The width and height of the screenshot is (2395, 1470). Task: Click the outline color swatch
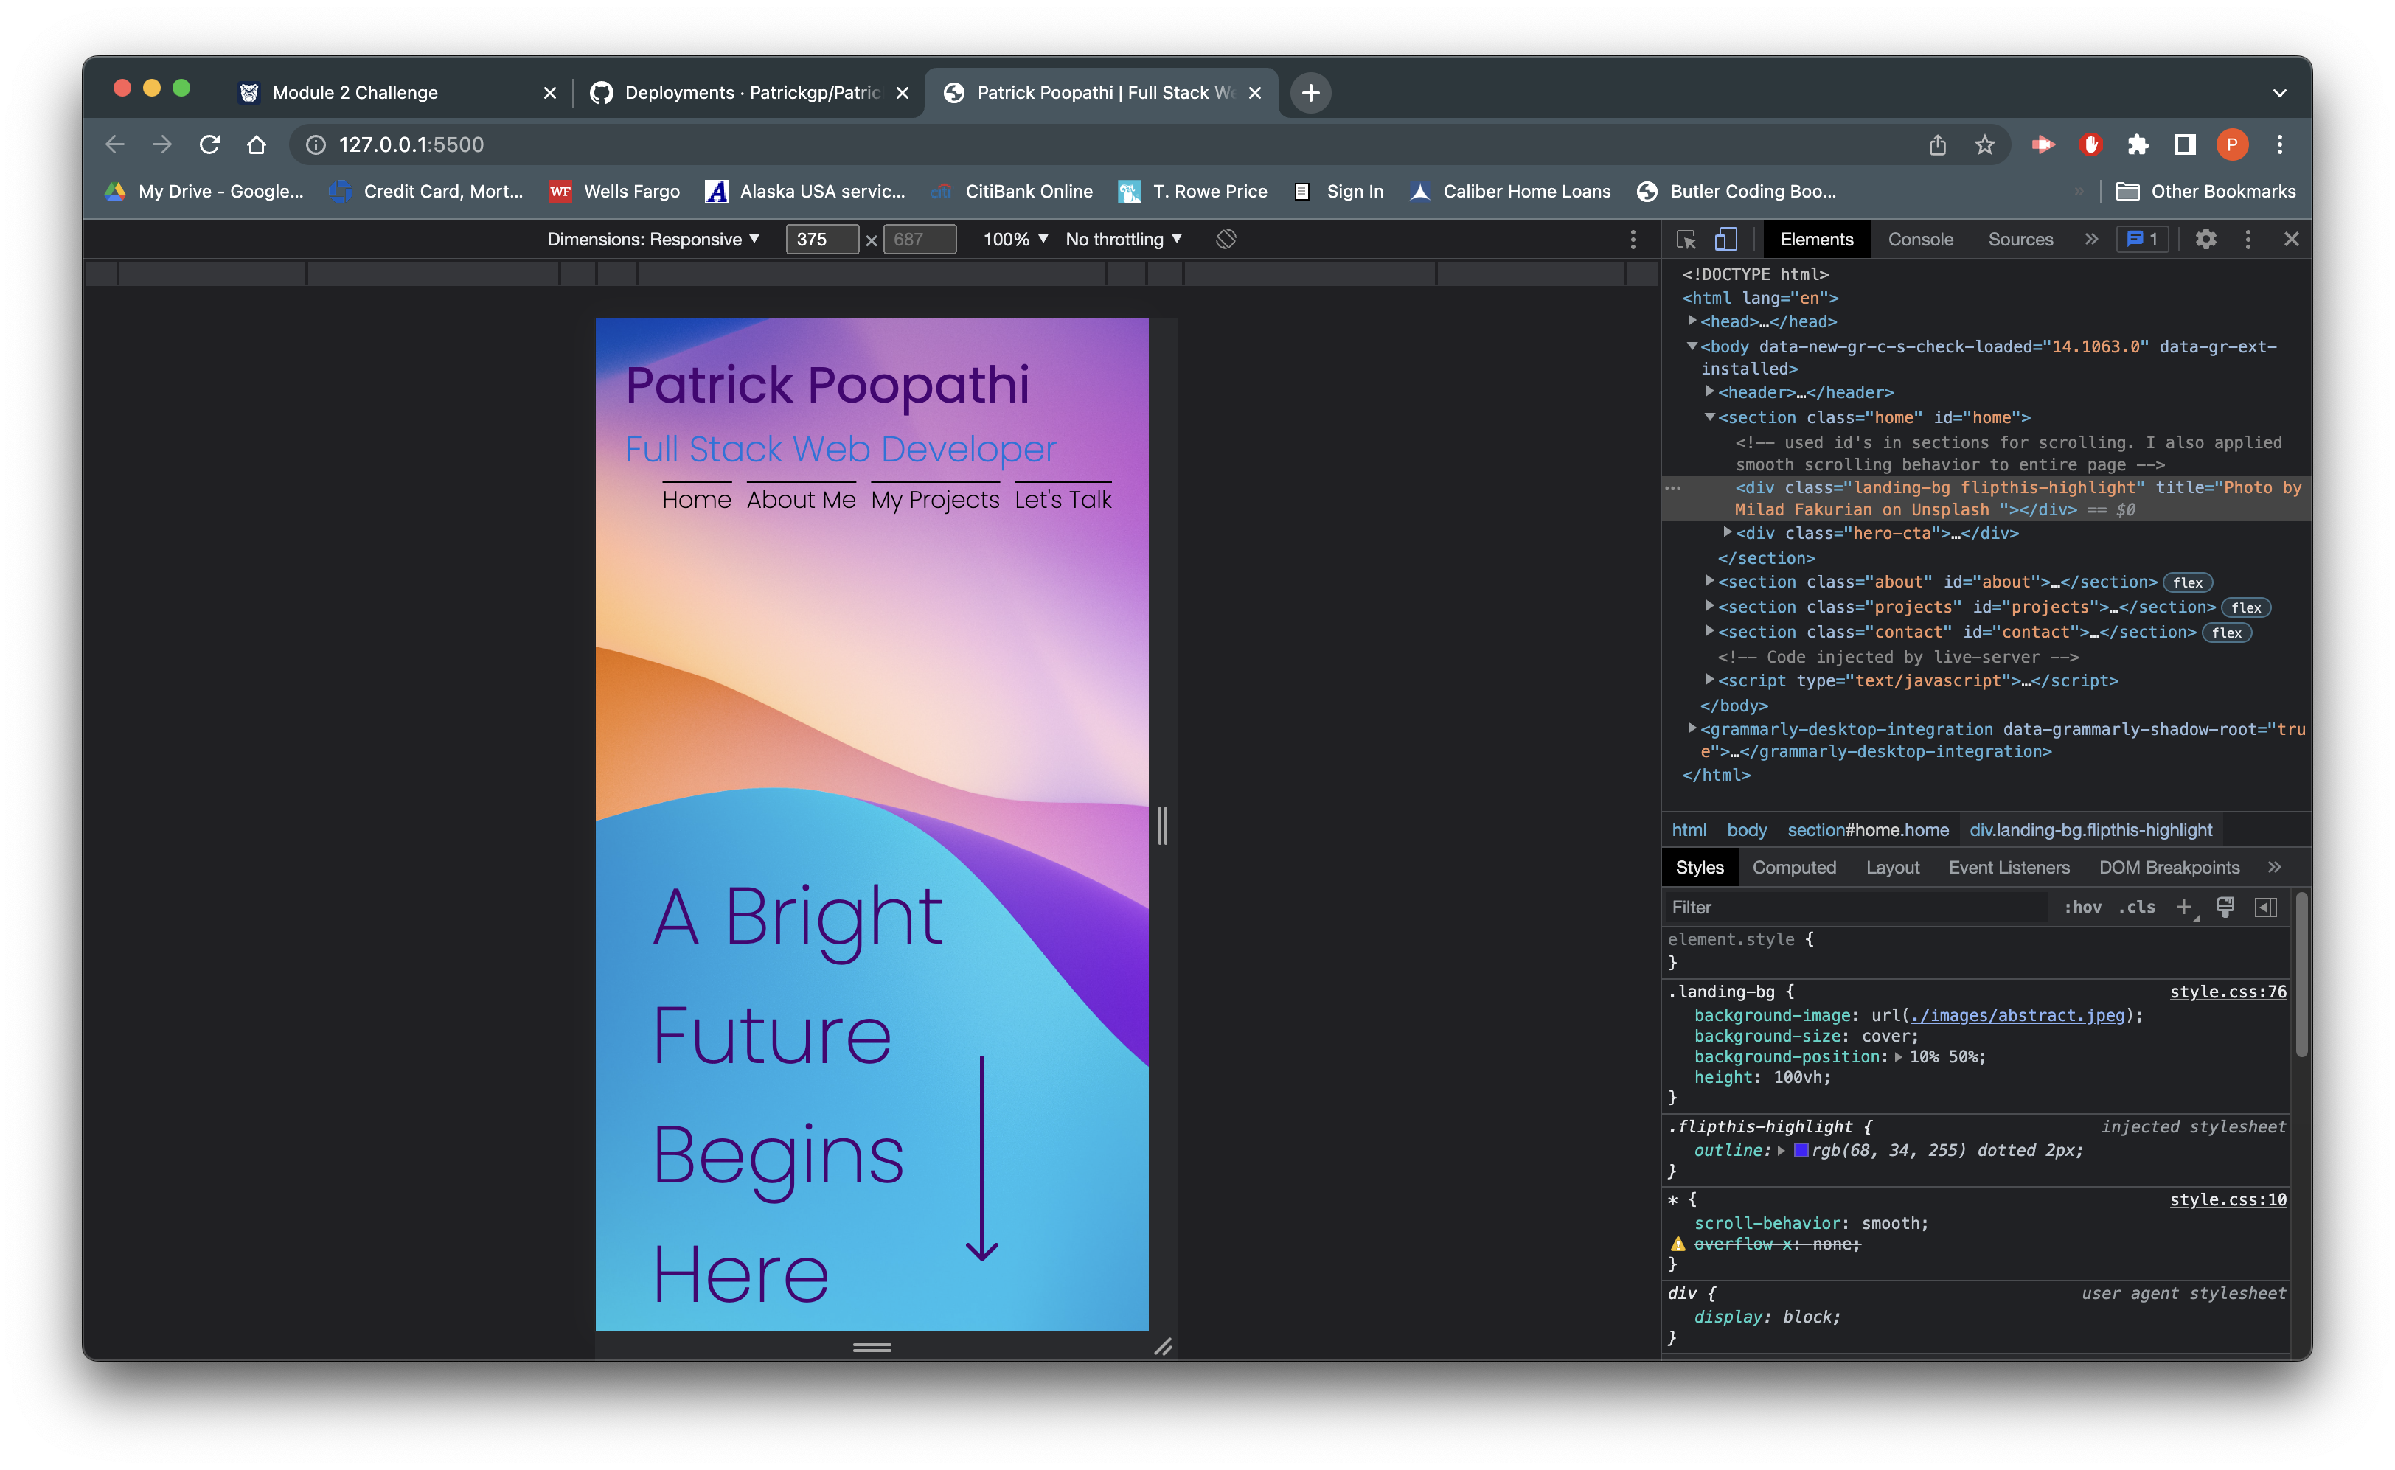(x=1801, y=1150)
